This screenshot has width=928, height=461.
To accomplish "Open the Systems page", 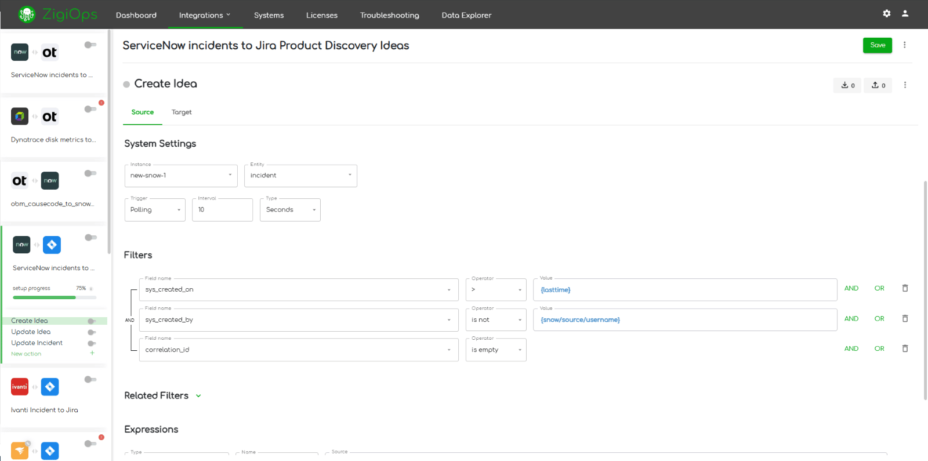I will click(269, 15).
